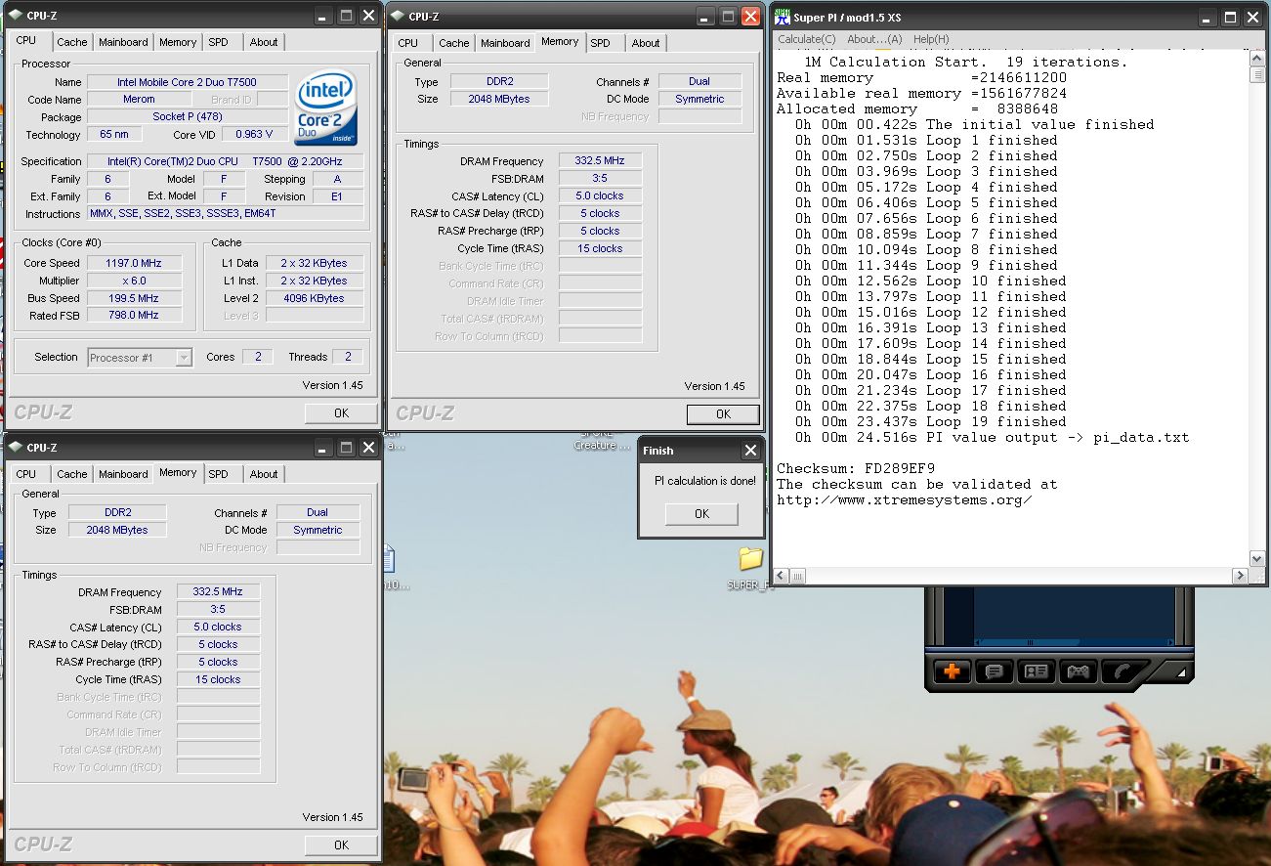
Task: Open the Help(H) menu in Super PI
Action: (931, 39)
